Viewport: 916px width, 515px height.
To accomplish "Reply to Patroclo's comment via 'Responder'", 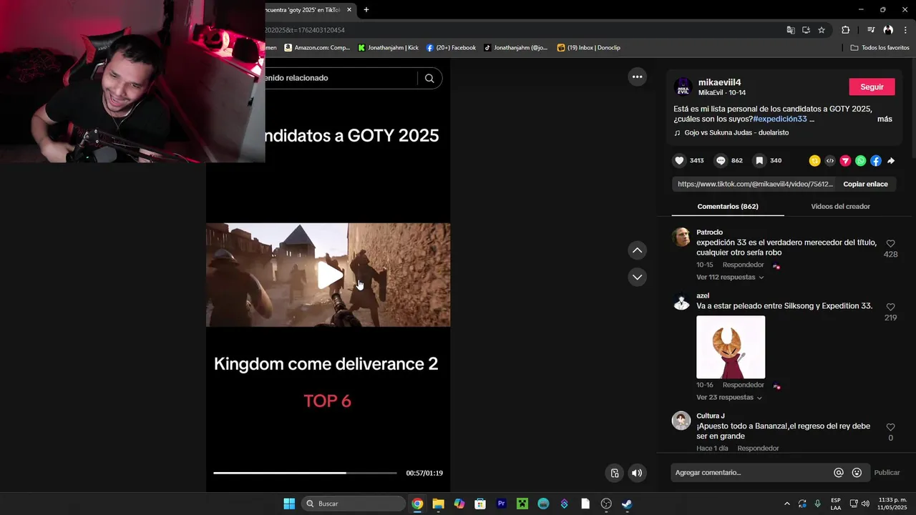I will point(743,265).
